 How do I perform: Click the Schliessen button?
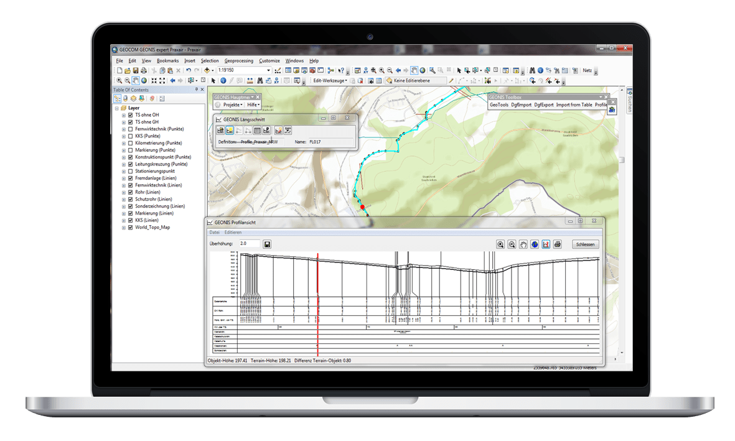pyautogui.click(x=585, y=244)
